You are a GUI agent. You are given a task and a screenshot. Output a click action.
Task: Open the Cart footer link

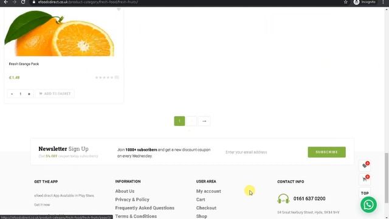(x=201, y=200)
